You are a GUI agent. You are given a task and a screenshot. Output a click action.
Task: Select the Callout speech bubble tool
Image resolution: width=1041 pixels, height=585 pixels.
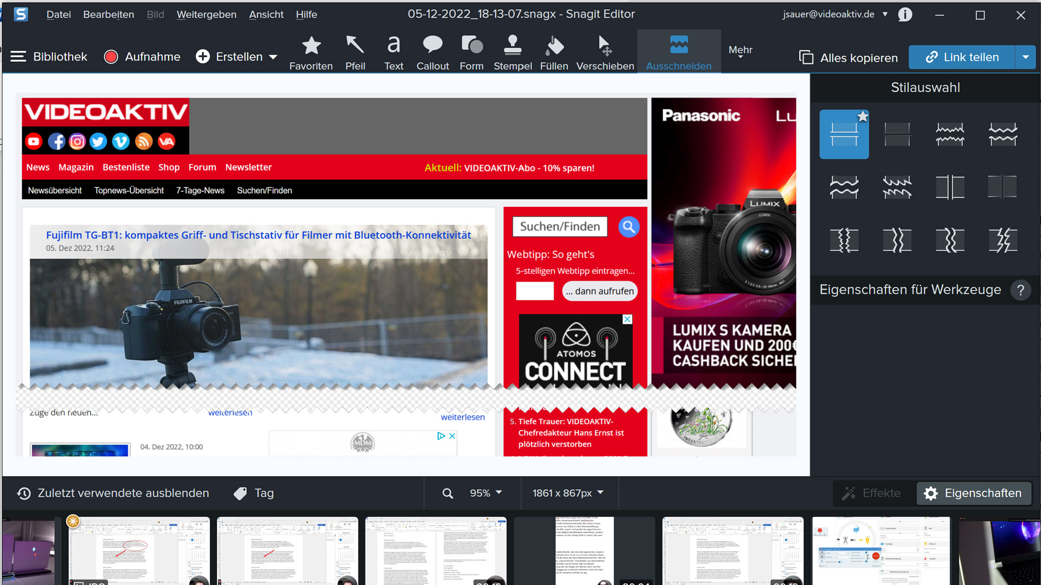(x=432, y=53)
